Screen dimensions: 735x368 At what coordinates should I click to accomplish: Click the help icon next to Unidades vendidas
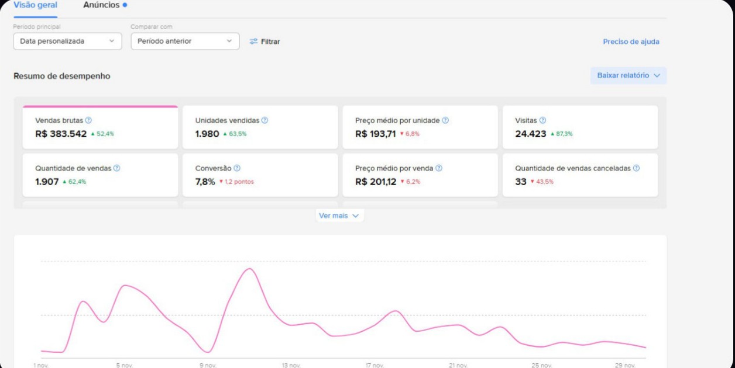[265, 120]
